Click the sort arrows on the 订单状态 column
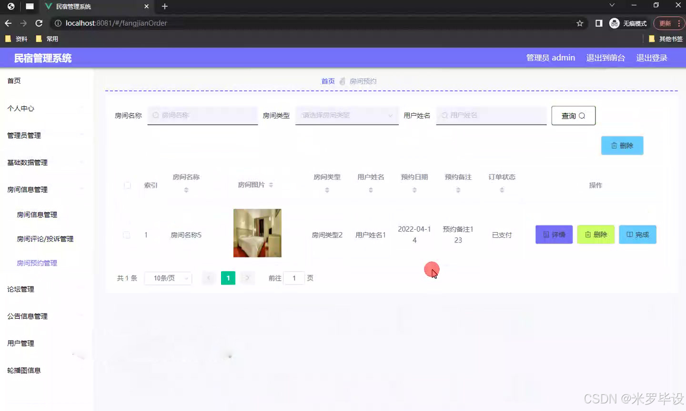Screen dimensions: 686x411 [502, 189]
